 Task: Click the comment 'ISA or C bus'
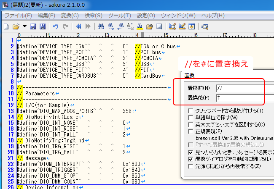158,47
